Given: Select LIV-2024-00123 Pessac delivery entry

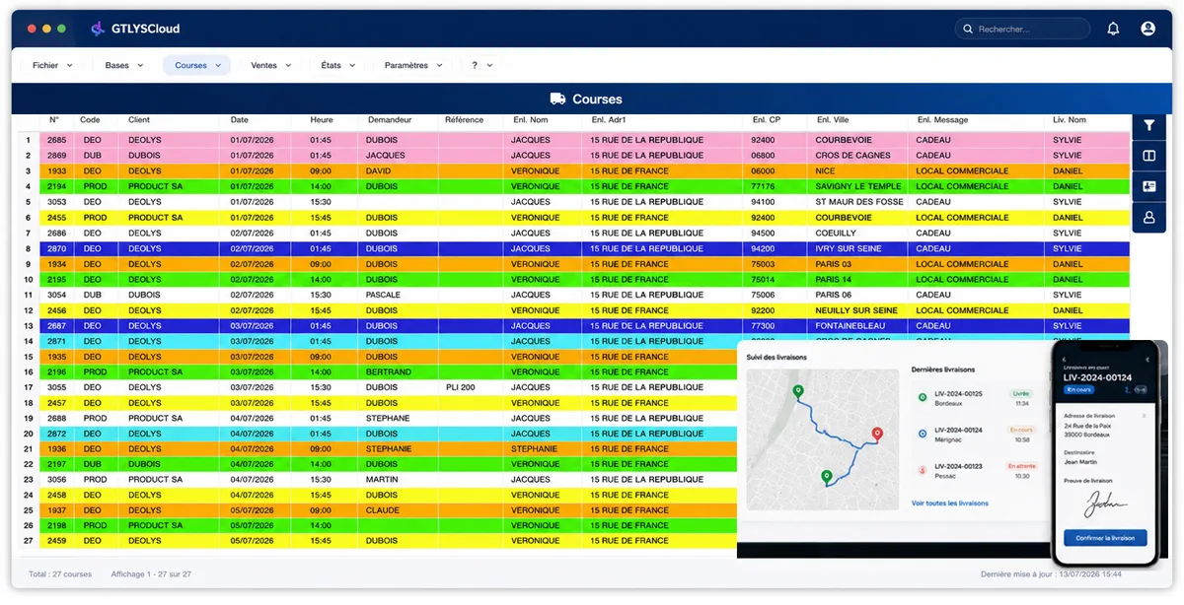Looking at the screenshot, I should click(974, 470).
